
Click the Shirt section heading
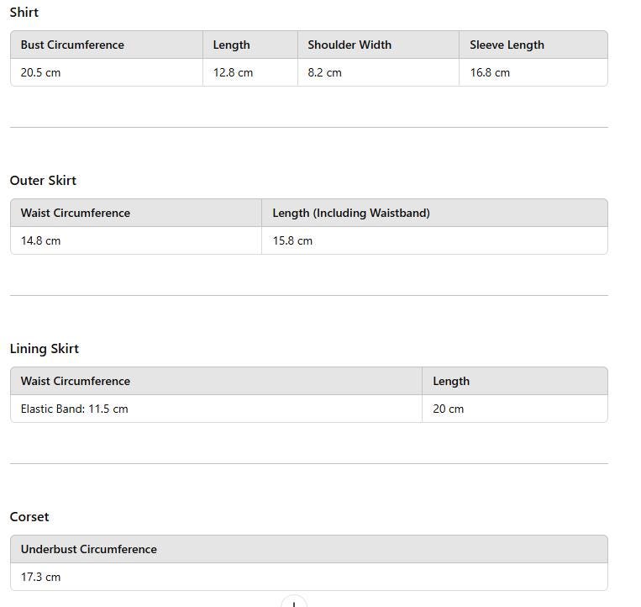coord(24,13)
